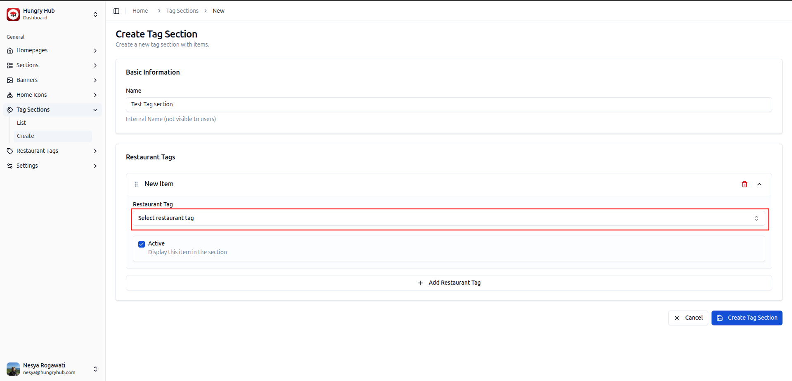Screen dimensions: 792x381
Task: Click the Create Tag Section button
Action: point(747,318)
